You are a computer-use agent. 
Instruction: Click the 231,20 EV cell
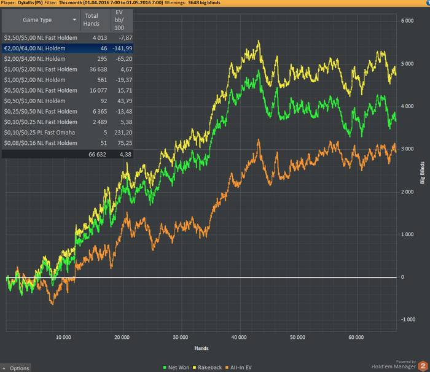click(x=123, y=133)
